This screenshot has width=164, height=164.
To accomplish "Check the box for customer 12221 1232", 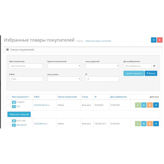I will click(x=9, y=124).
